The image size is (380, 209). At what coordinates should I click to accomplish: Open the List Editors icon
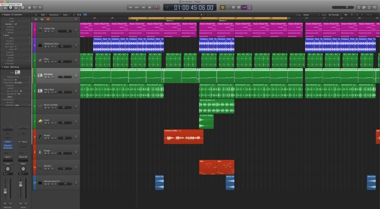pos(359,8)
